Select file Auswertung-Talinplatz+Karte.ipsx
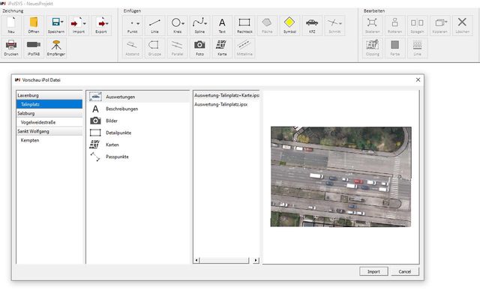The width and height of the screenshot is (480, 290). [226, 95]
